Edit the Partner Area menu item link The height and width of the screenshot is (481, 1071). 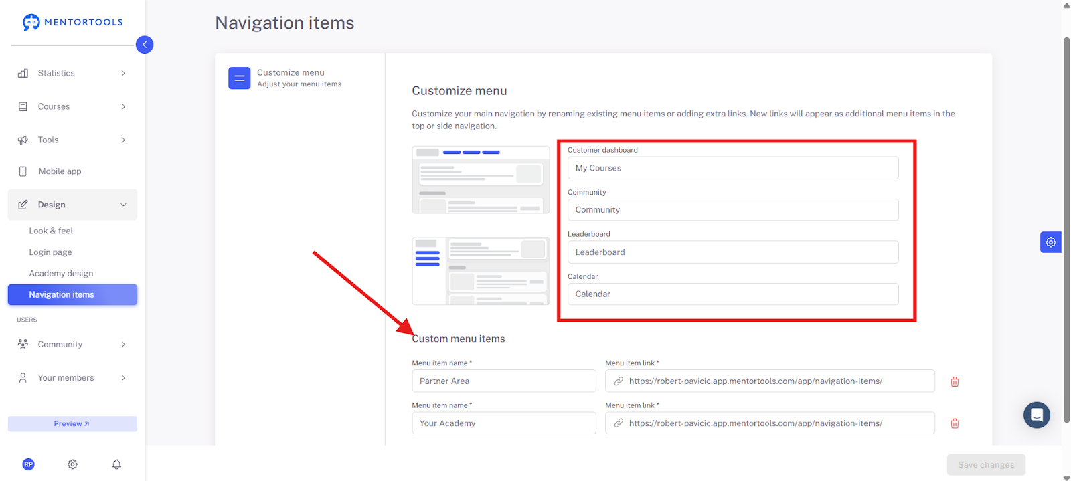pyautogui.click(x=770, y=381)
